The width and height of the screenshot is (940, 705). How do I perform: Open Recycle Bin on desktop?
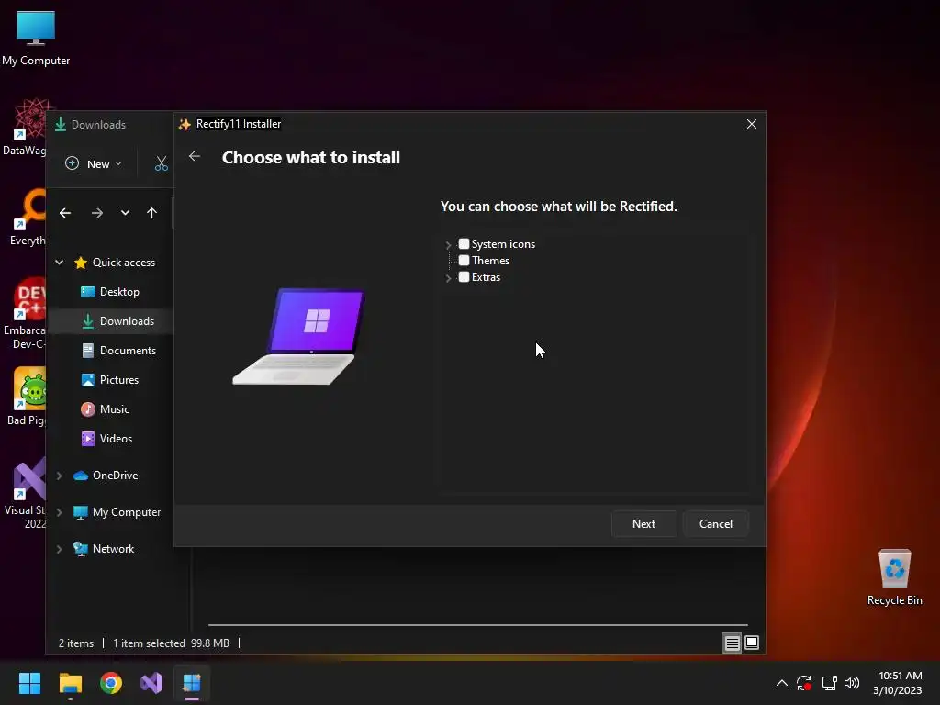pyautogui.click(x=894, y=576)
